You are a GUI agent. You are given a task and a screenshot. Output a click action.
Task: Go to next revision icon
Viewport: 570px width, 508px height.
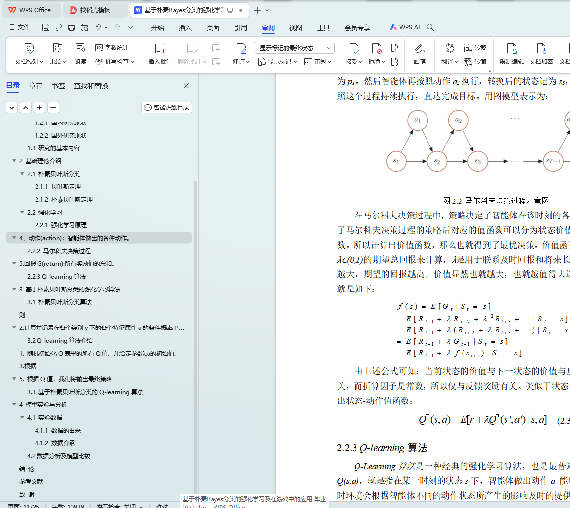395,62
